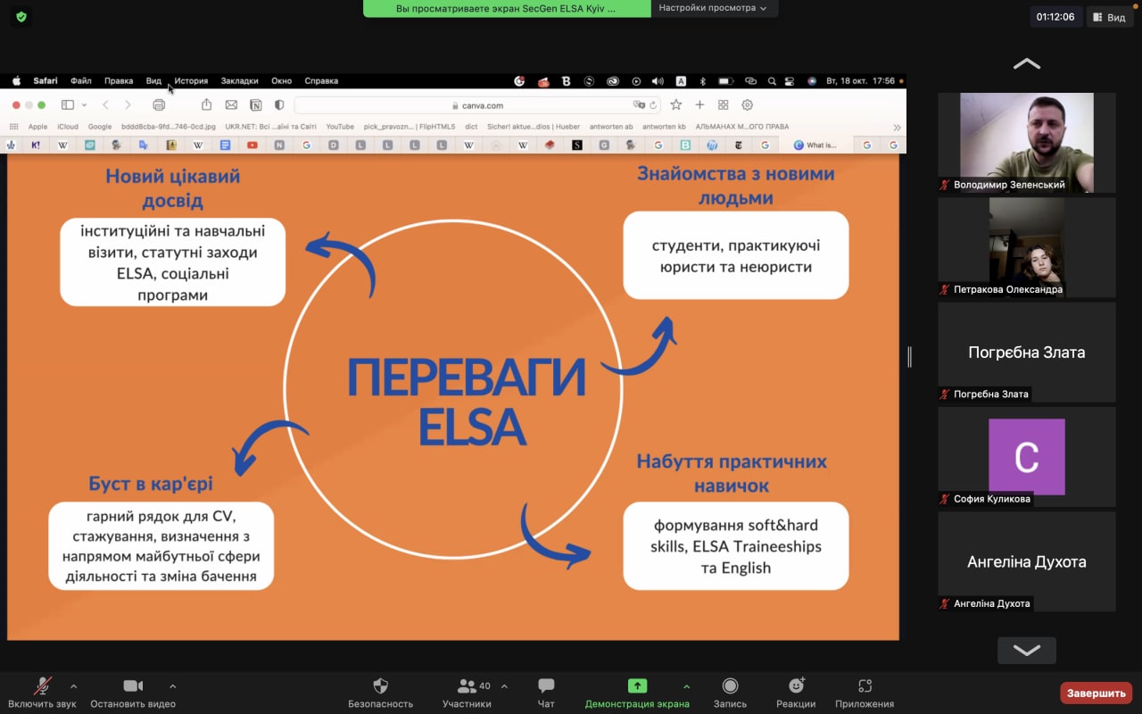
Task: Click the bookmark star icon
Action: click(676, 105)
